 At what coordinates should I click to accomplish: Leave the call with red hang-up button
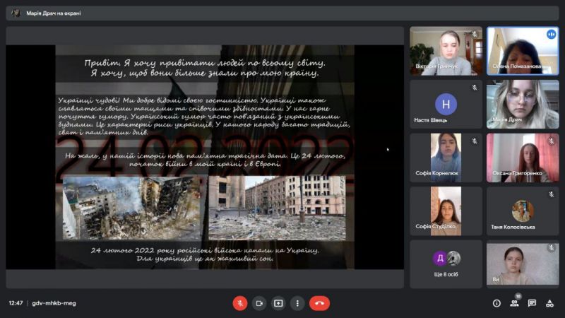319,303
